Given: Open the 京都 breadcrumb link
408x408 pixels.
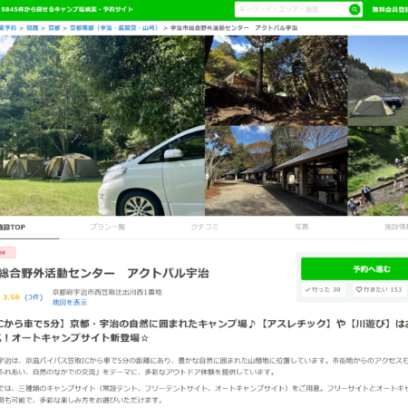Looking at the screenshot, I should click(x=54, y=28).
